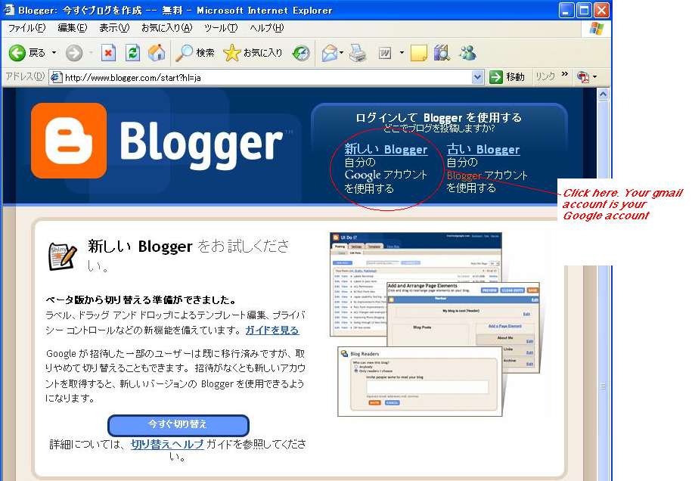The width and height of the screenshot is (692, 481).
Task: Maximize the Internet Explorer window
Action: pyautogui.click(x=584, y=10)
